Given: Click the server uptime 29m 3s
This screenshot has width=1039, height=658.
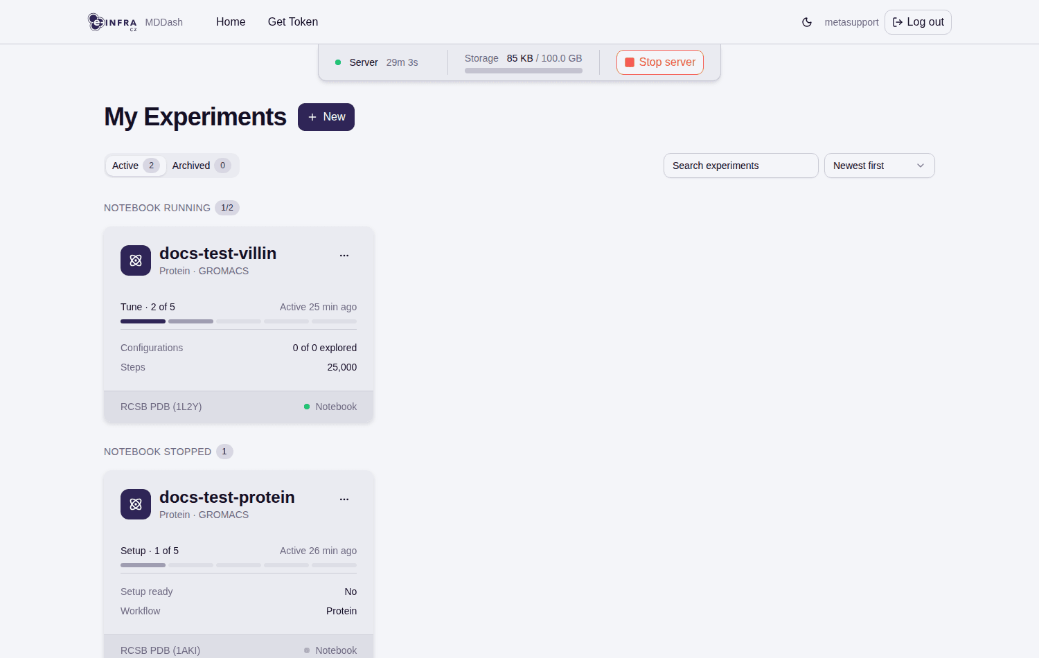Looking at the screenshot, I should [402, 62].
